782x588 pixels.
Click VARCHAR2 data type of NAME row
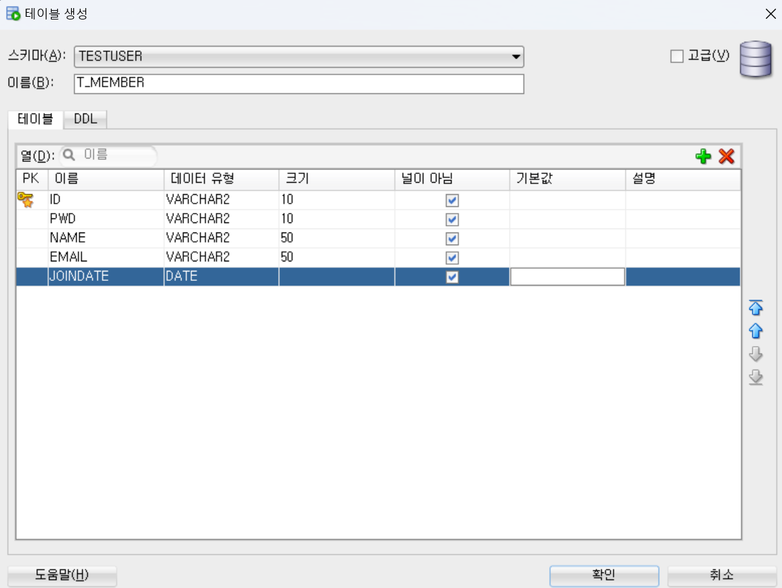coord(222,239)
